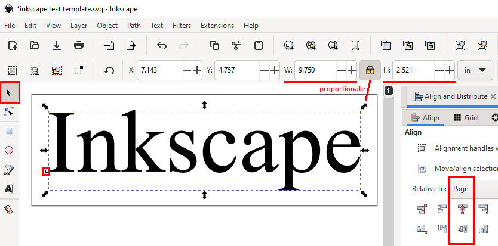This screenshot has width=498, height=246.
Task: Switch to the Grid tab
Action: (x=466, y=117)
